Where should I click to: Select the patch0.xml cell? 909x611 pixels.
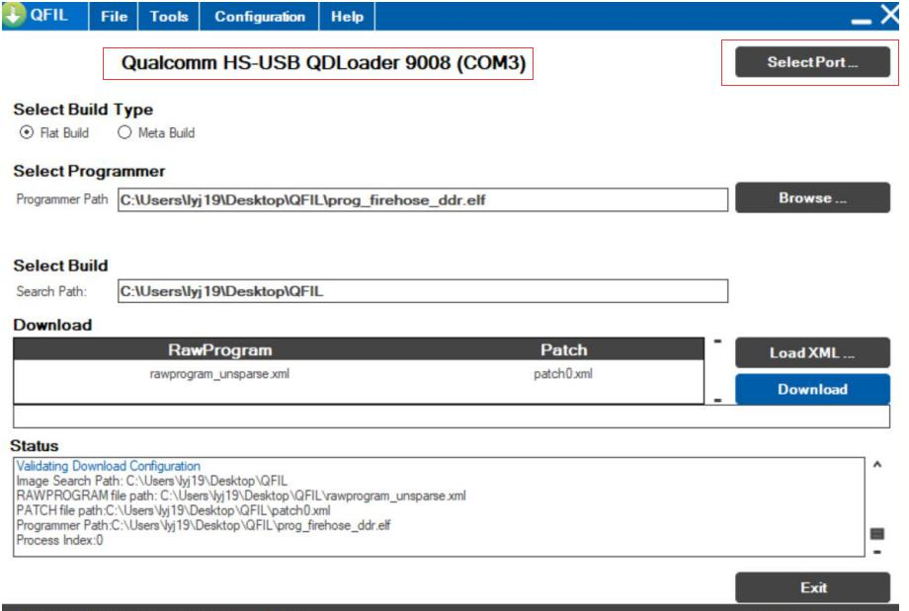(x=563, y=374)
